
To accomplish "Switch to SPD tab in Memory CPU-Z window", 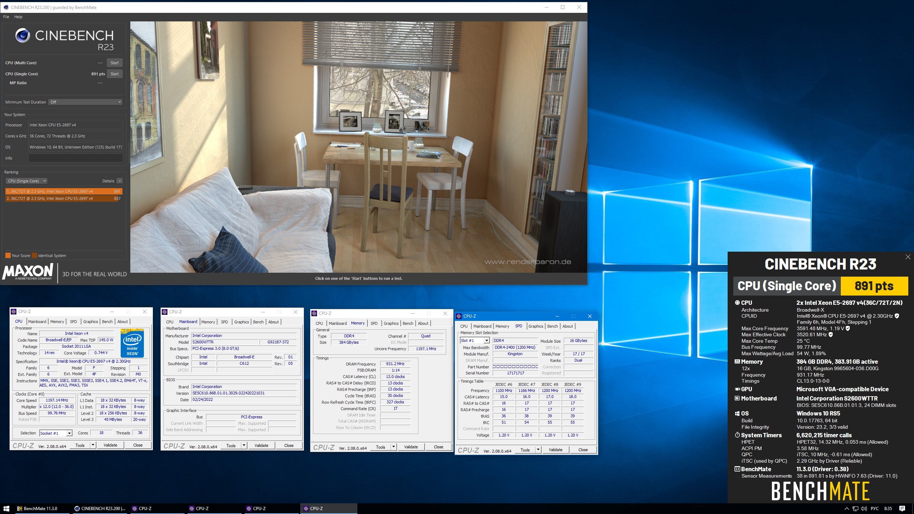I will coord(374,323).
